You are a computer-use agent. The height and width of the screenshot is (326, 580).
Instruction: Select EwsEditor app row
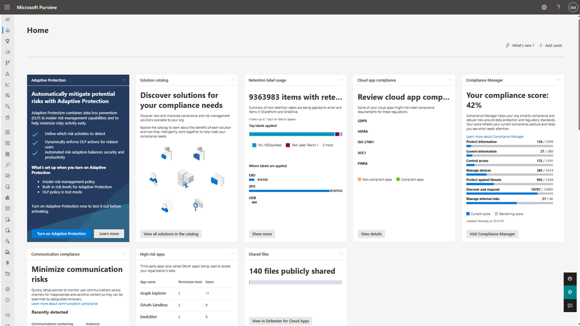[187, 317]
